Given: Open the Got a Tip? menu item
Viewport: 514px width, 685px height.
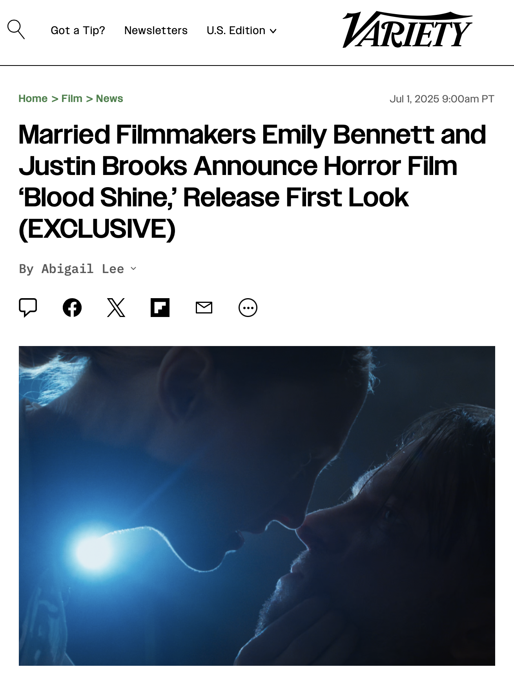Looking at the screenshot, I should (78, 31).
